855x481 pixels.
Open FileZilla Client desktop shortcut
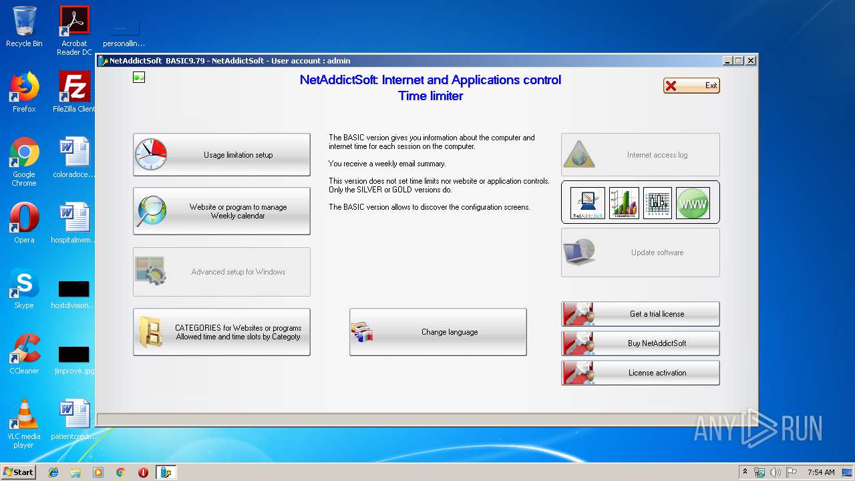pyautogui.click(x=74, y=92)
